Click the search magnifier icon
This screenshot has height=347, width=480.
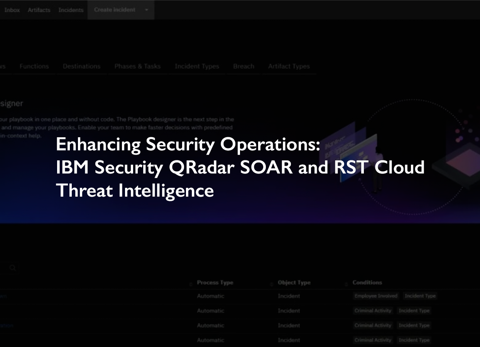pos(13,268)
